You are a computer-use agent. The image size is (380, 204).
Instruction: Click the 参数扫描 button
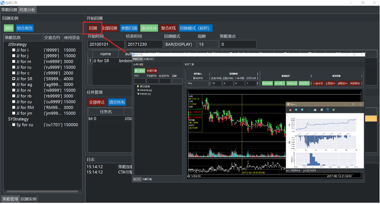129,28
